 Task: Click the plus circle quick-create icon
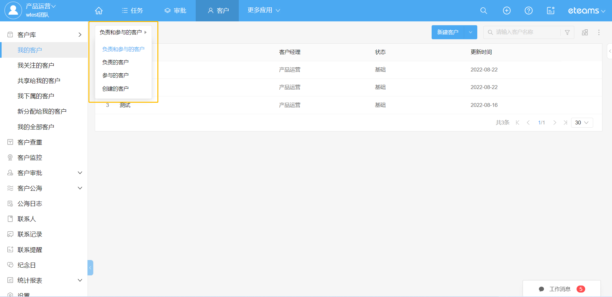tap(507, 11)
